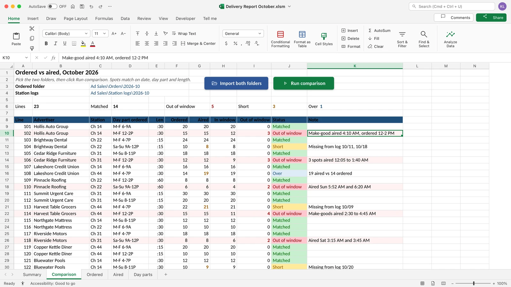Viewport: 511px width, 287px height.
Task: Click the Search field in title bar
Action: click(452, 6)
